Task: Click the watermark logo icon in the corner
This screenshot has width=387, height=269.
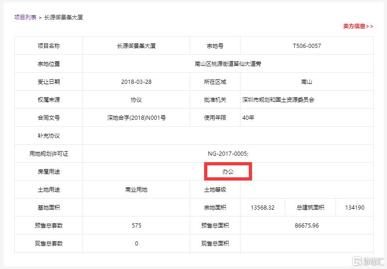Action: click(358, 261)
